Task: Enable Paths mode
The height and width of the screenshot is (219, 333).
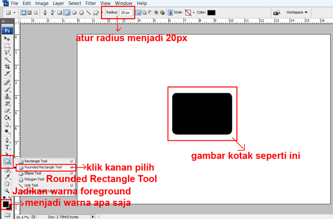Action: coord(29,12)
